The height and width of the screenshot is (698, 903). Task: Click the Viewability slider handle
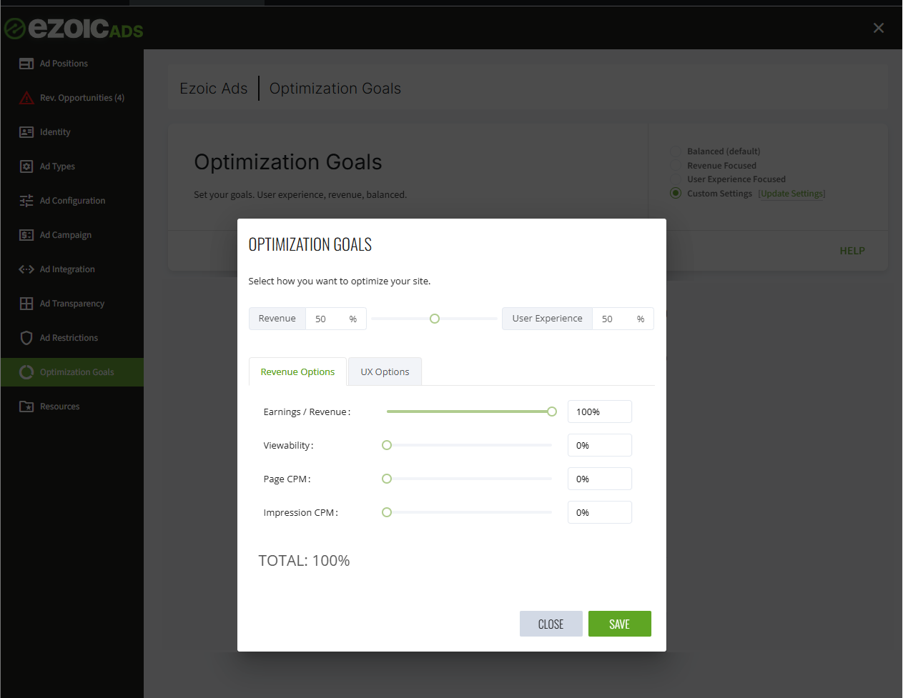387,445
